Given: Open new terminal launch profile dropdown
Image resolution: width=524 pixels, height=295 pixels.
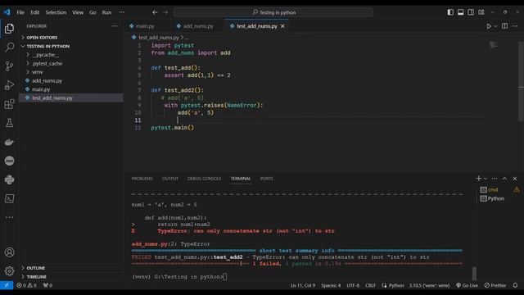Looking at the screenshot, I should pyautogui.click(x=486, y=179).
